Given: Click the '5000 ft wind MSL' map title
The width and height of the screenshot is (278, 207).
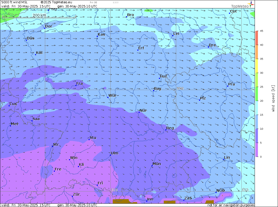Looking at the screenshot, I should coord(14,2).
